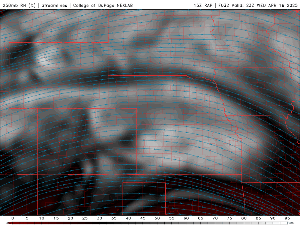Viewport: 300px width, 225px height.
Task: Click the "85" colorbar scale label
Action: coord(258,218)
